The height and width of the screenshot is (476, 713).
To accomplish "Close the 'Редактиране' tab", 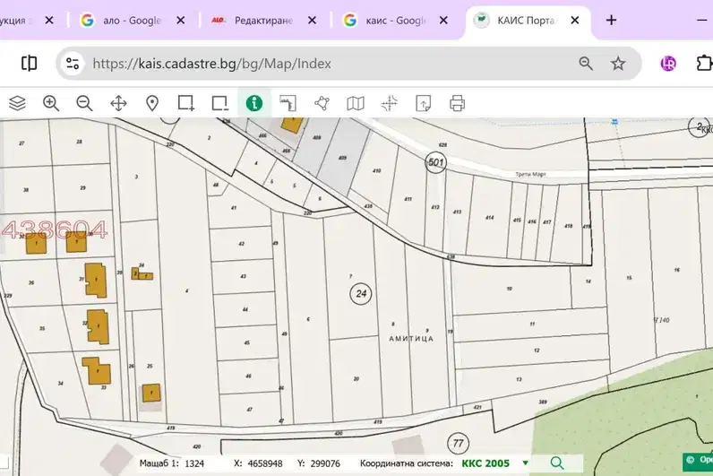I will click(x=312, y=21).
